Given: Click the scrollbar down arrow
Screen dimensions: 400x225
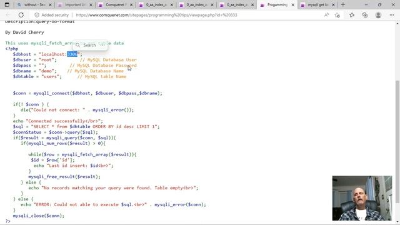Looking at the screenshot, I should [397, 222].
